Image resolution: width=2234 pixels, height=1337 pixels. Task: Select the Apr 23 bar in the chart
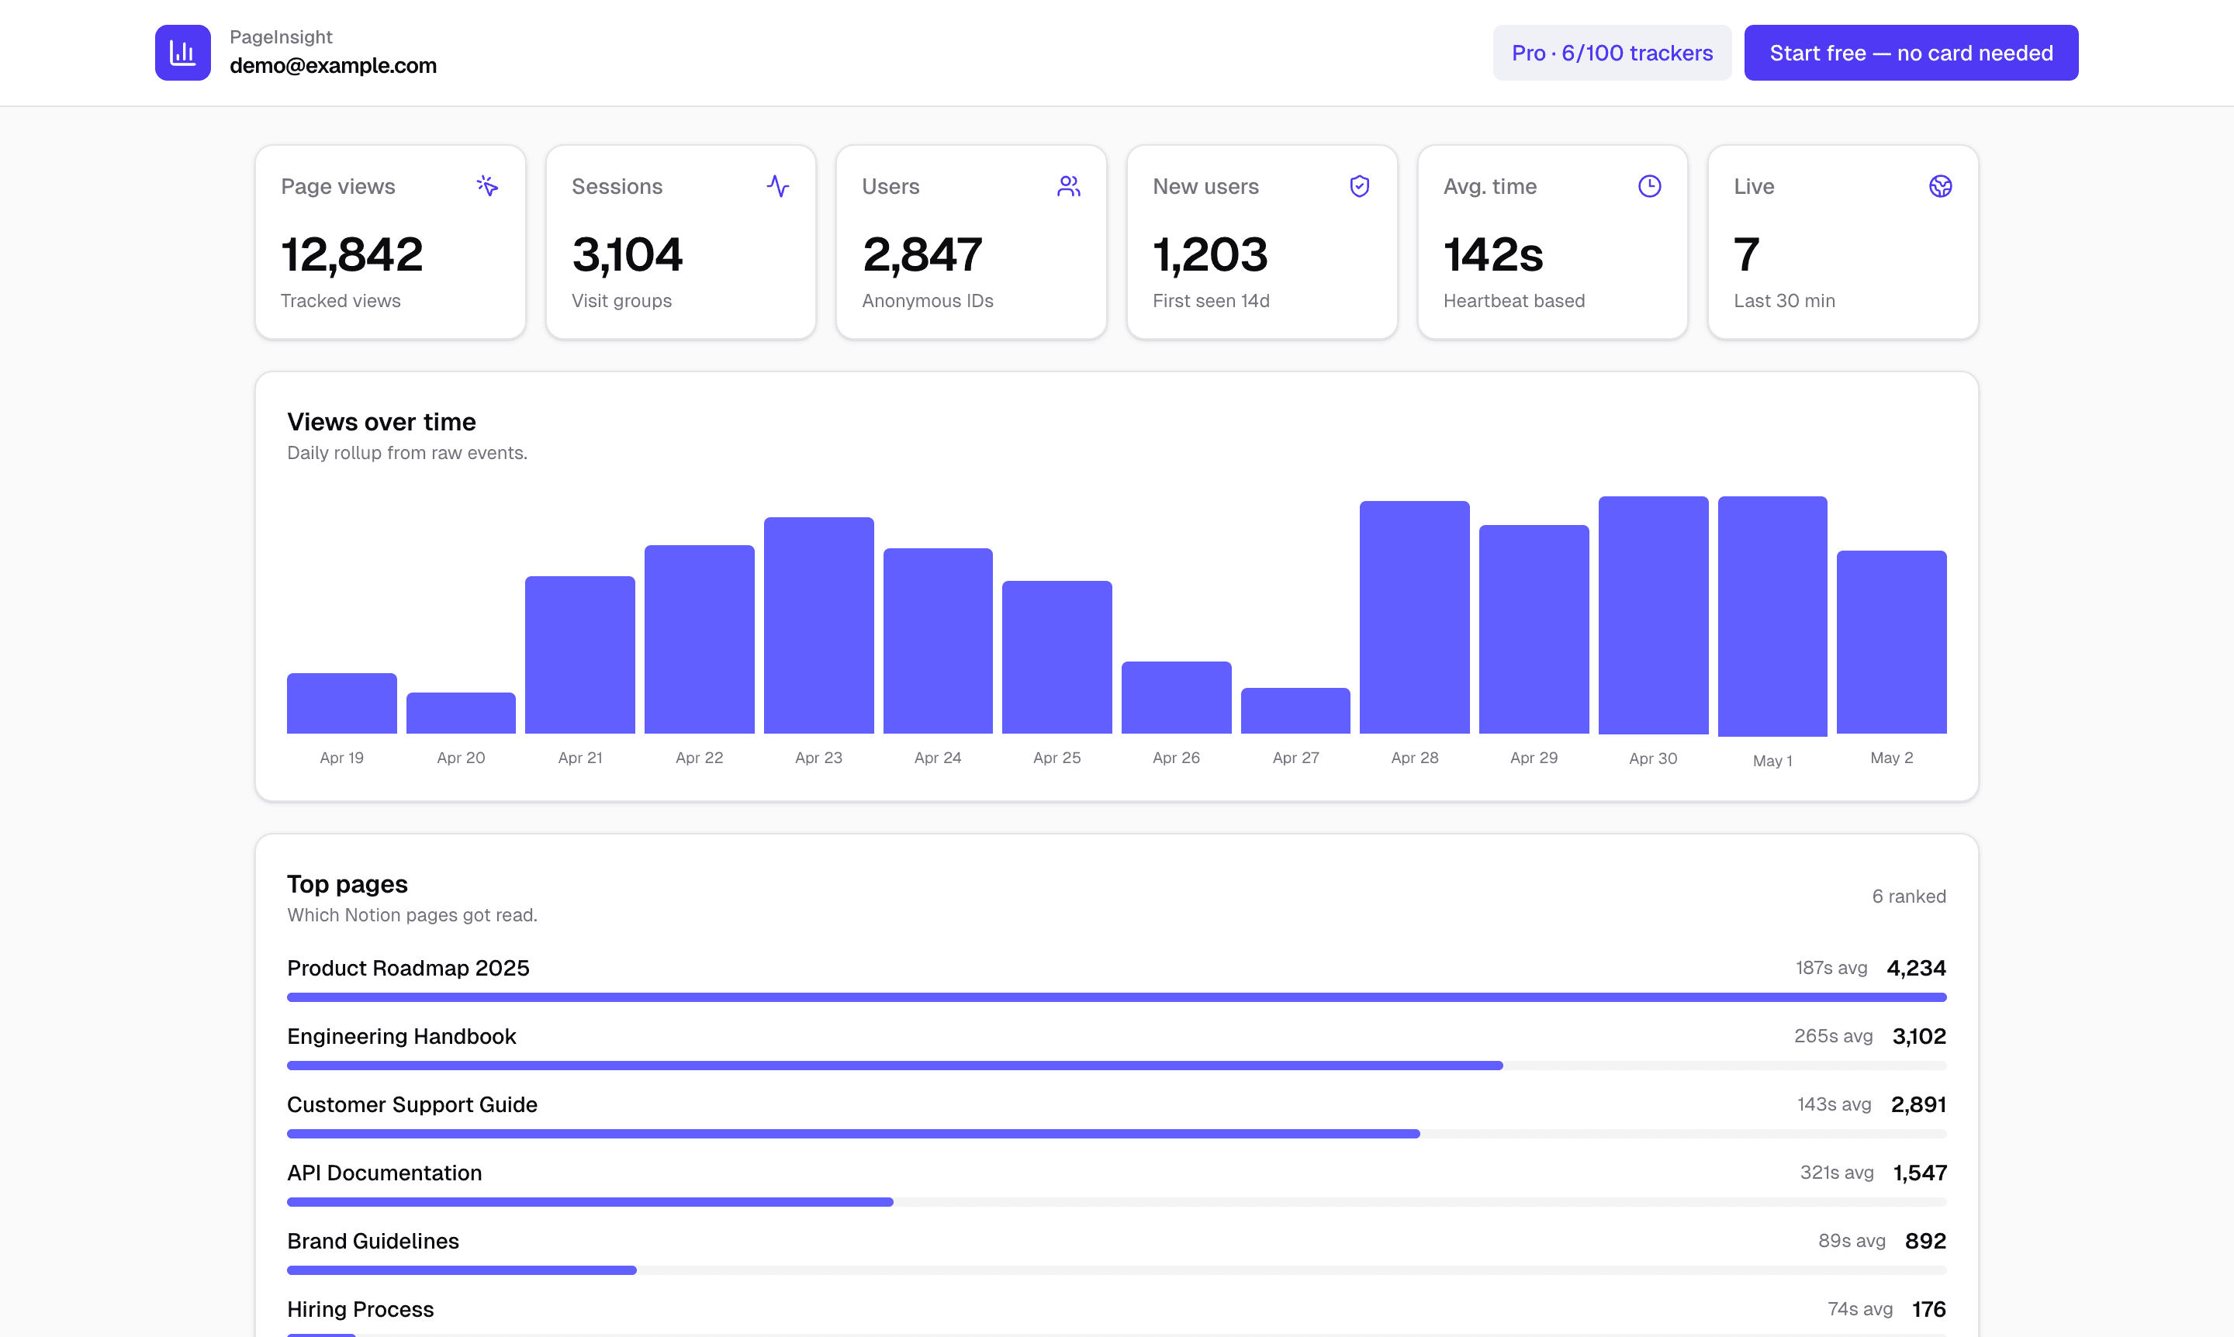coord(819,625)
